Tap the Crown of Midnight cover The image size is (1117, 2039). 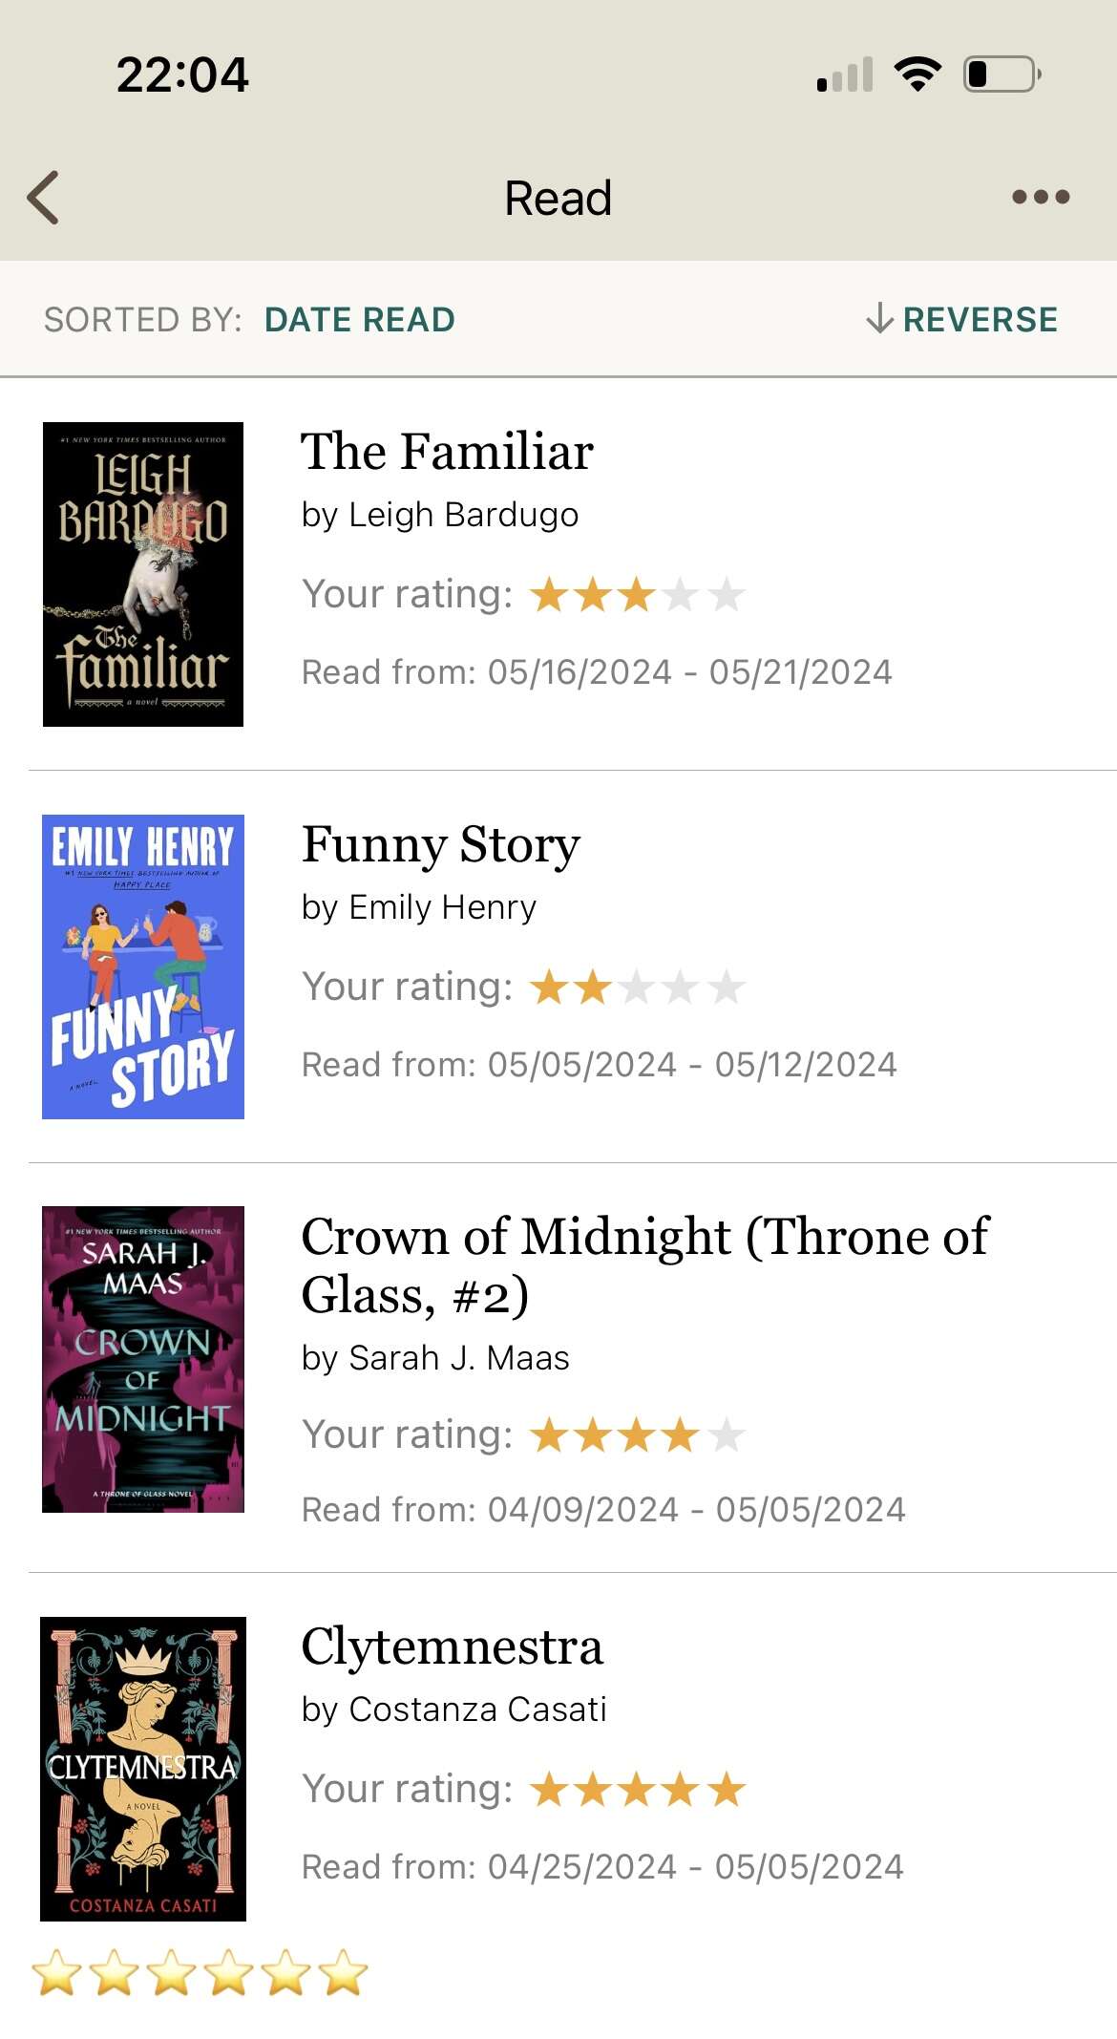coord(143,1359)
